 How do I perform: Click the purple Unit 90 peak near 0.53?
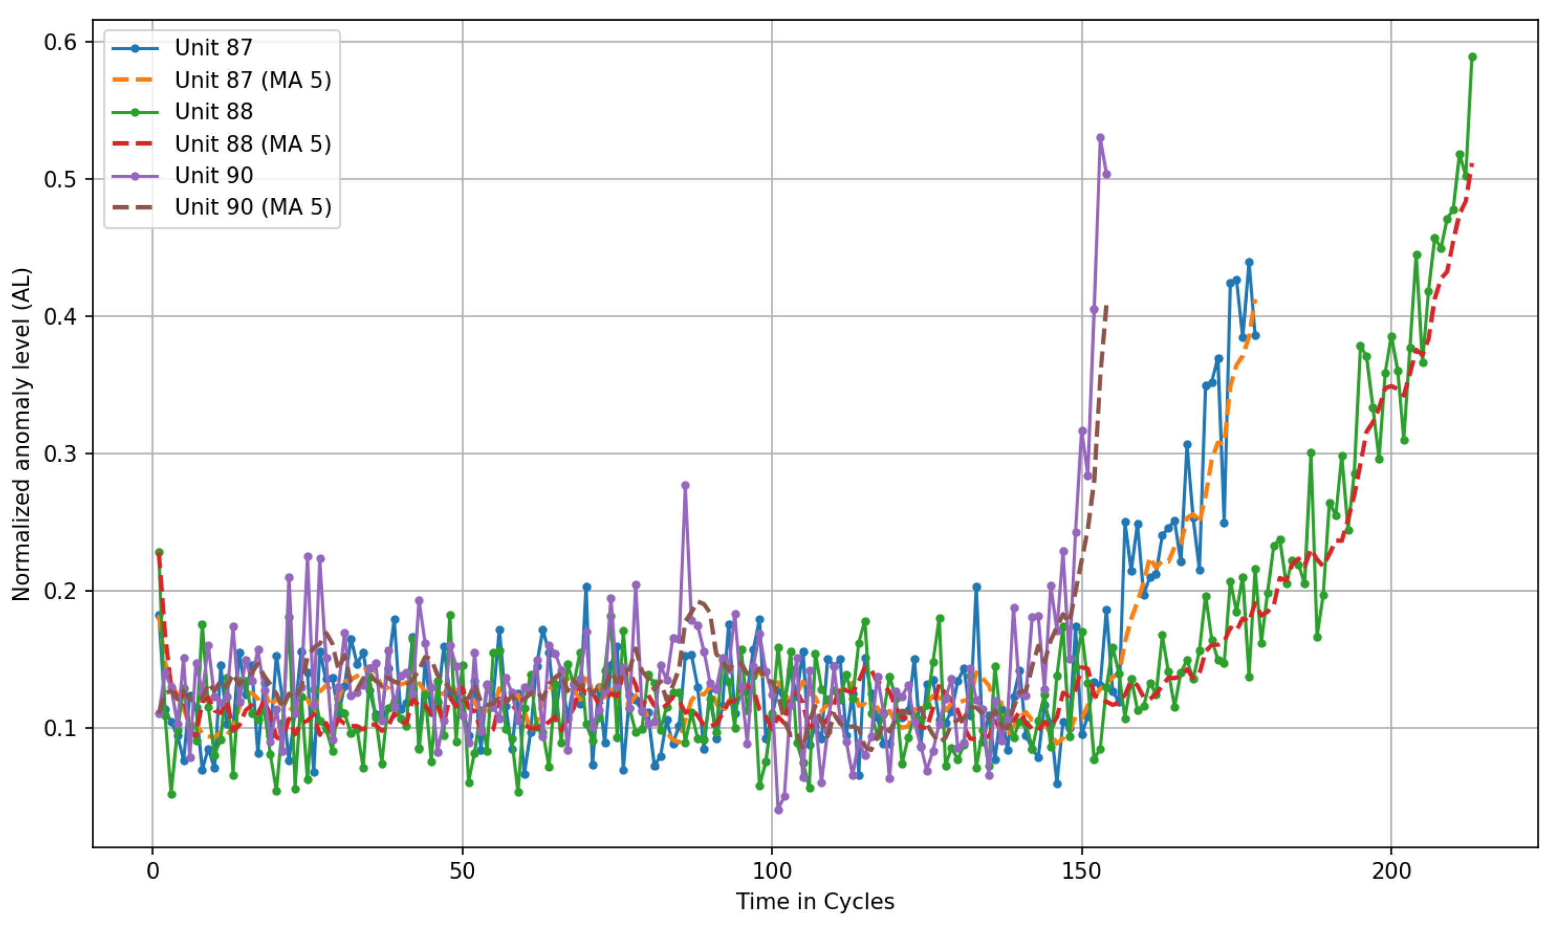(1100, 137)
